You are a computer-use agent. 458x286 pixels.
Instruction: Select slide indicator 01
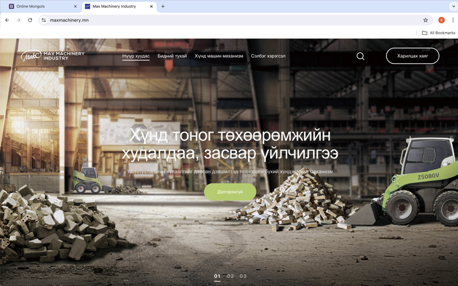(217, 276)
